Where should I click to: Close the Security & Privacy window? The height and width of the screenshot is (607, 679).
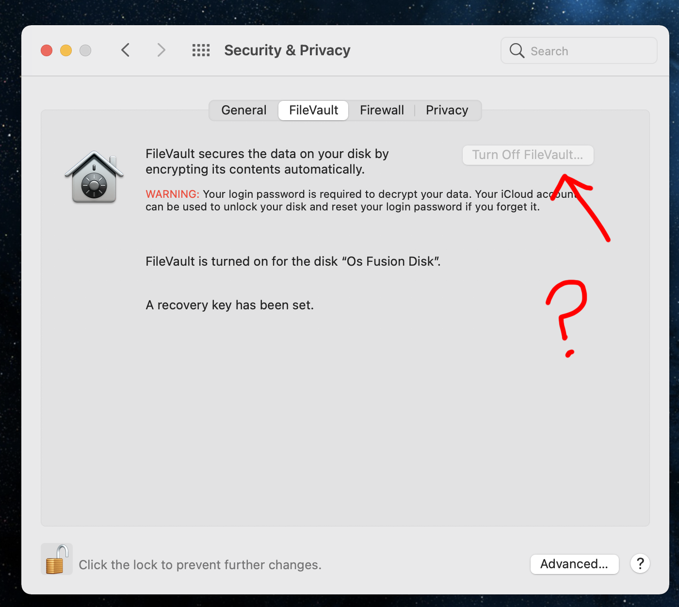47,50
